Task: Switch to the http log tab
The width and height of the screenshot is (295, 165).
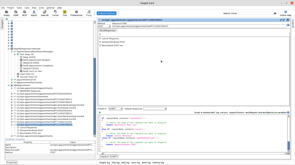Action: (x=115, y=163)
